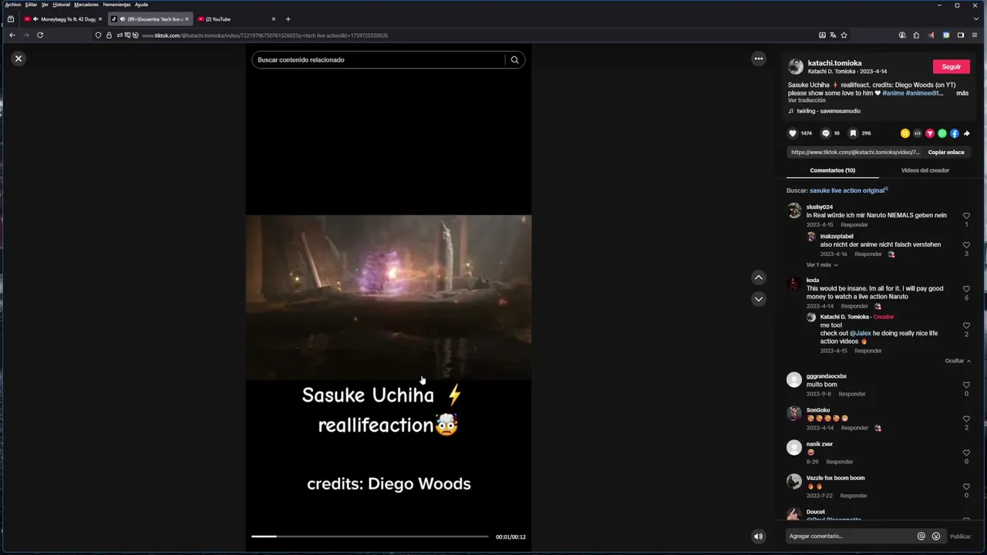Like SonGoku's emoji comment

click(x=966, y=419)
